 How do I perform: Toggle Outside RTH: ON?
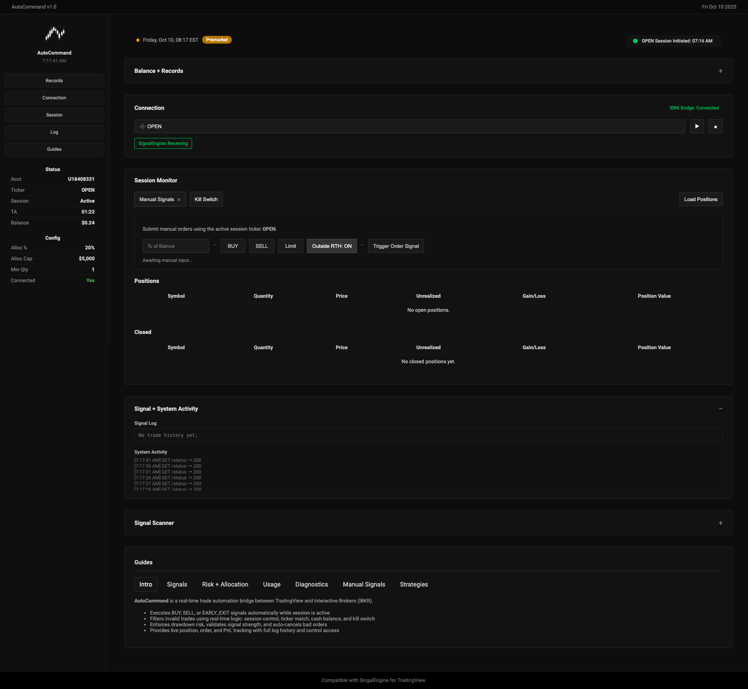(x=332, y=246)
